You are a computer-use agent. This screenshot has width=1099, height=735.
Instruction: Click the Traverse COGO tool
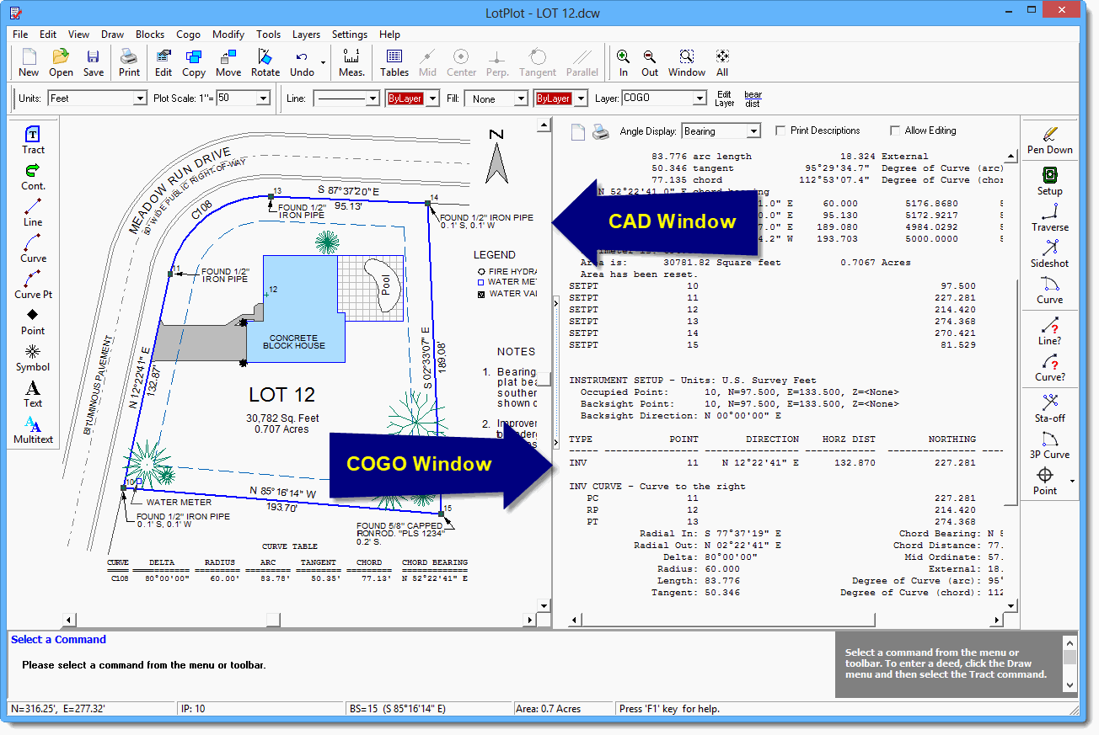[1049, 216]
